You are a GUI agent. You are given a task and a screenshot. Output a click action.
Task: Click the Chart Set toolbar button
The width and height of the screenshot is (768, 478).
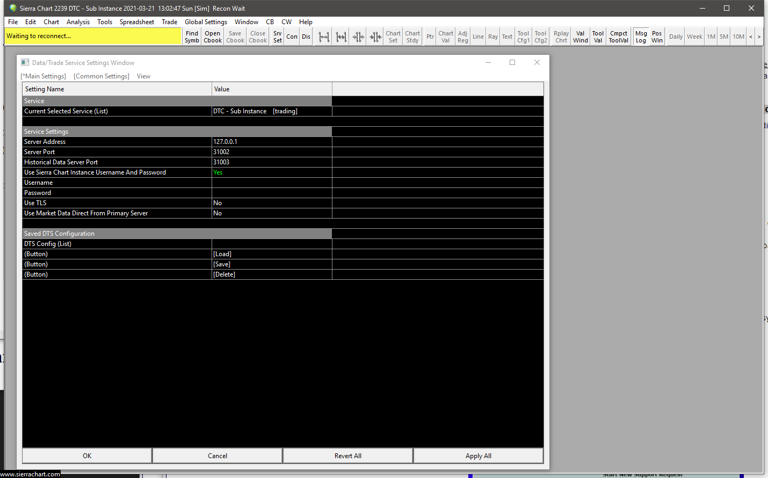coord(393,37)
